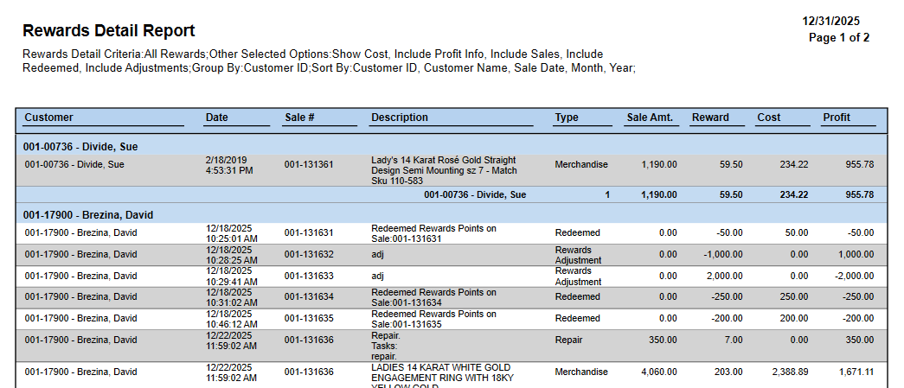
Task: Click sale number 001-131635
Action: click(x=308, y=319)
